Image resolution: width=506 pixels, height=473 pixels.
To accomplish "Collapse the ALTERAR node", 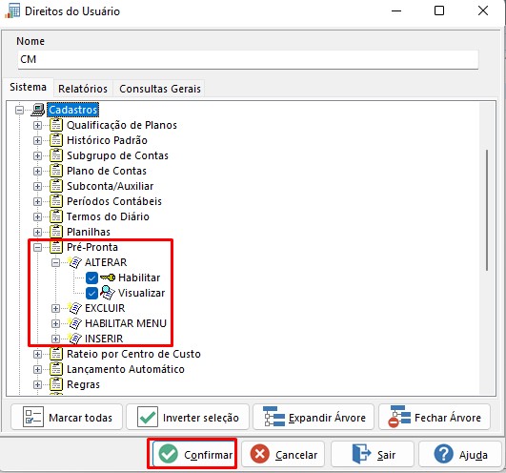I will pos(55,262).
